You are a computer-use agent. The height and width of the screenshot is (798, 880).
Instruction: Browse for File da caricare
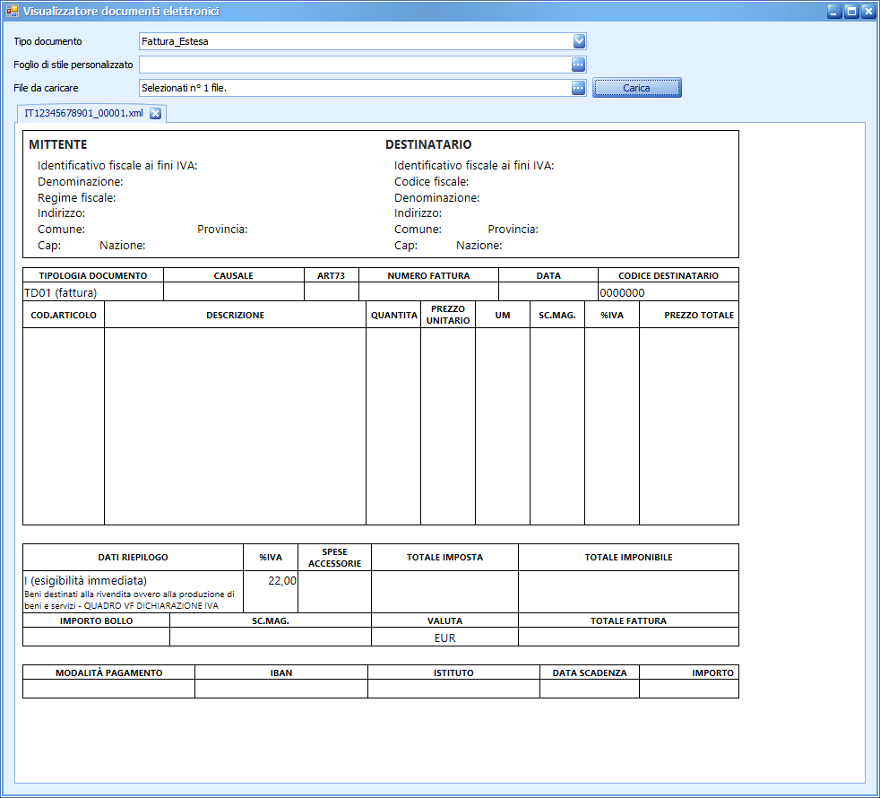coord(578,88)
